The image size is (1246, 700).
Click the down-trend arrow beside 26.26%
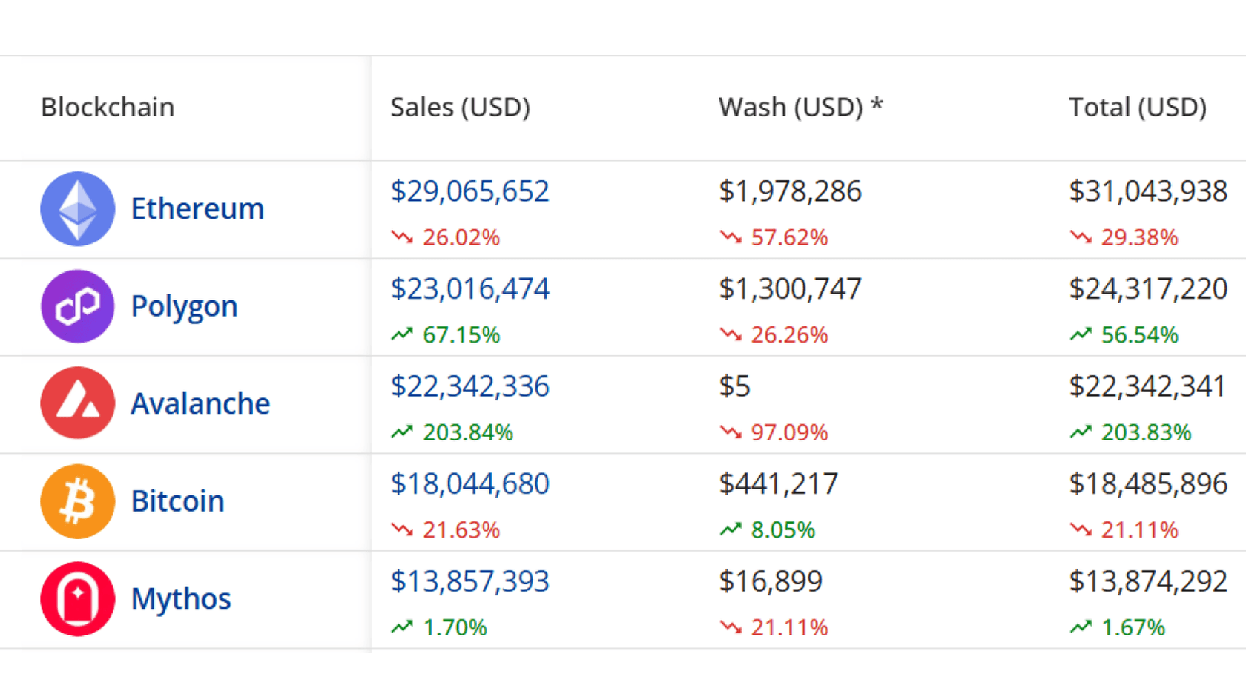731,334
